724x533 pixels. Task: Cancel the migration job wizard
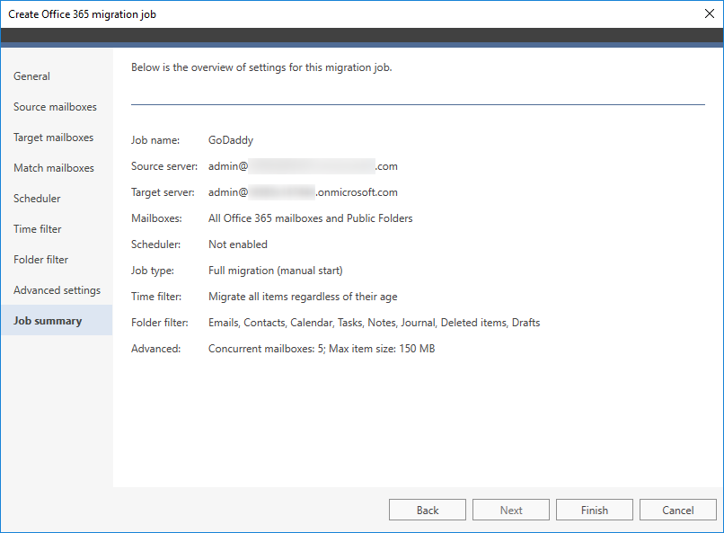point(678,510)
